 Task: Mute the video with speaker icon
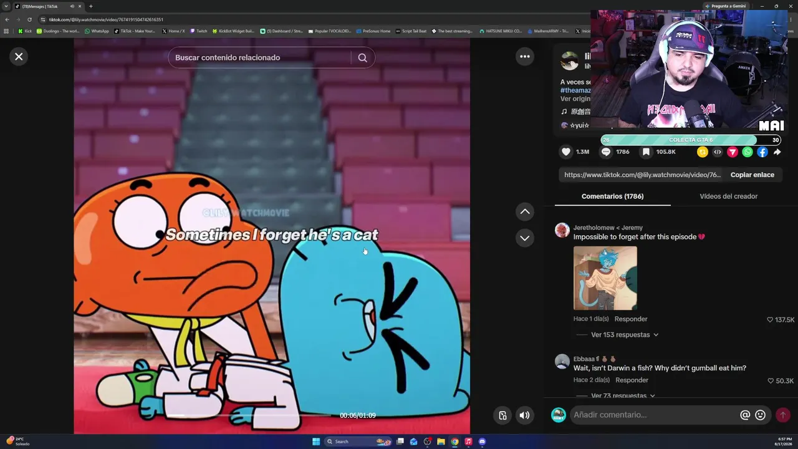(x=525, y=415)
